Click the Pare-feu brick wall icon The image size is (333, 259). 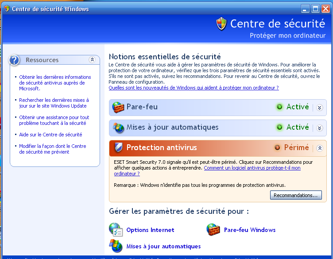click(118, 107)
